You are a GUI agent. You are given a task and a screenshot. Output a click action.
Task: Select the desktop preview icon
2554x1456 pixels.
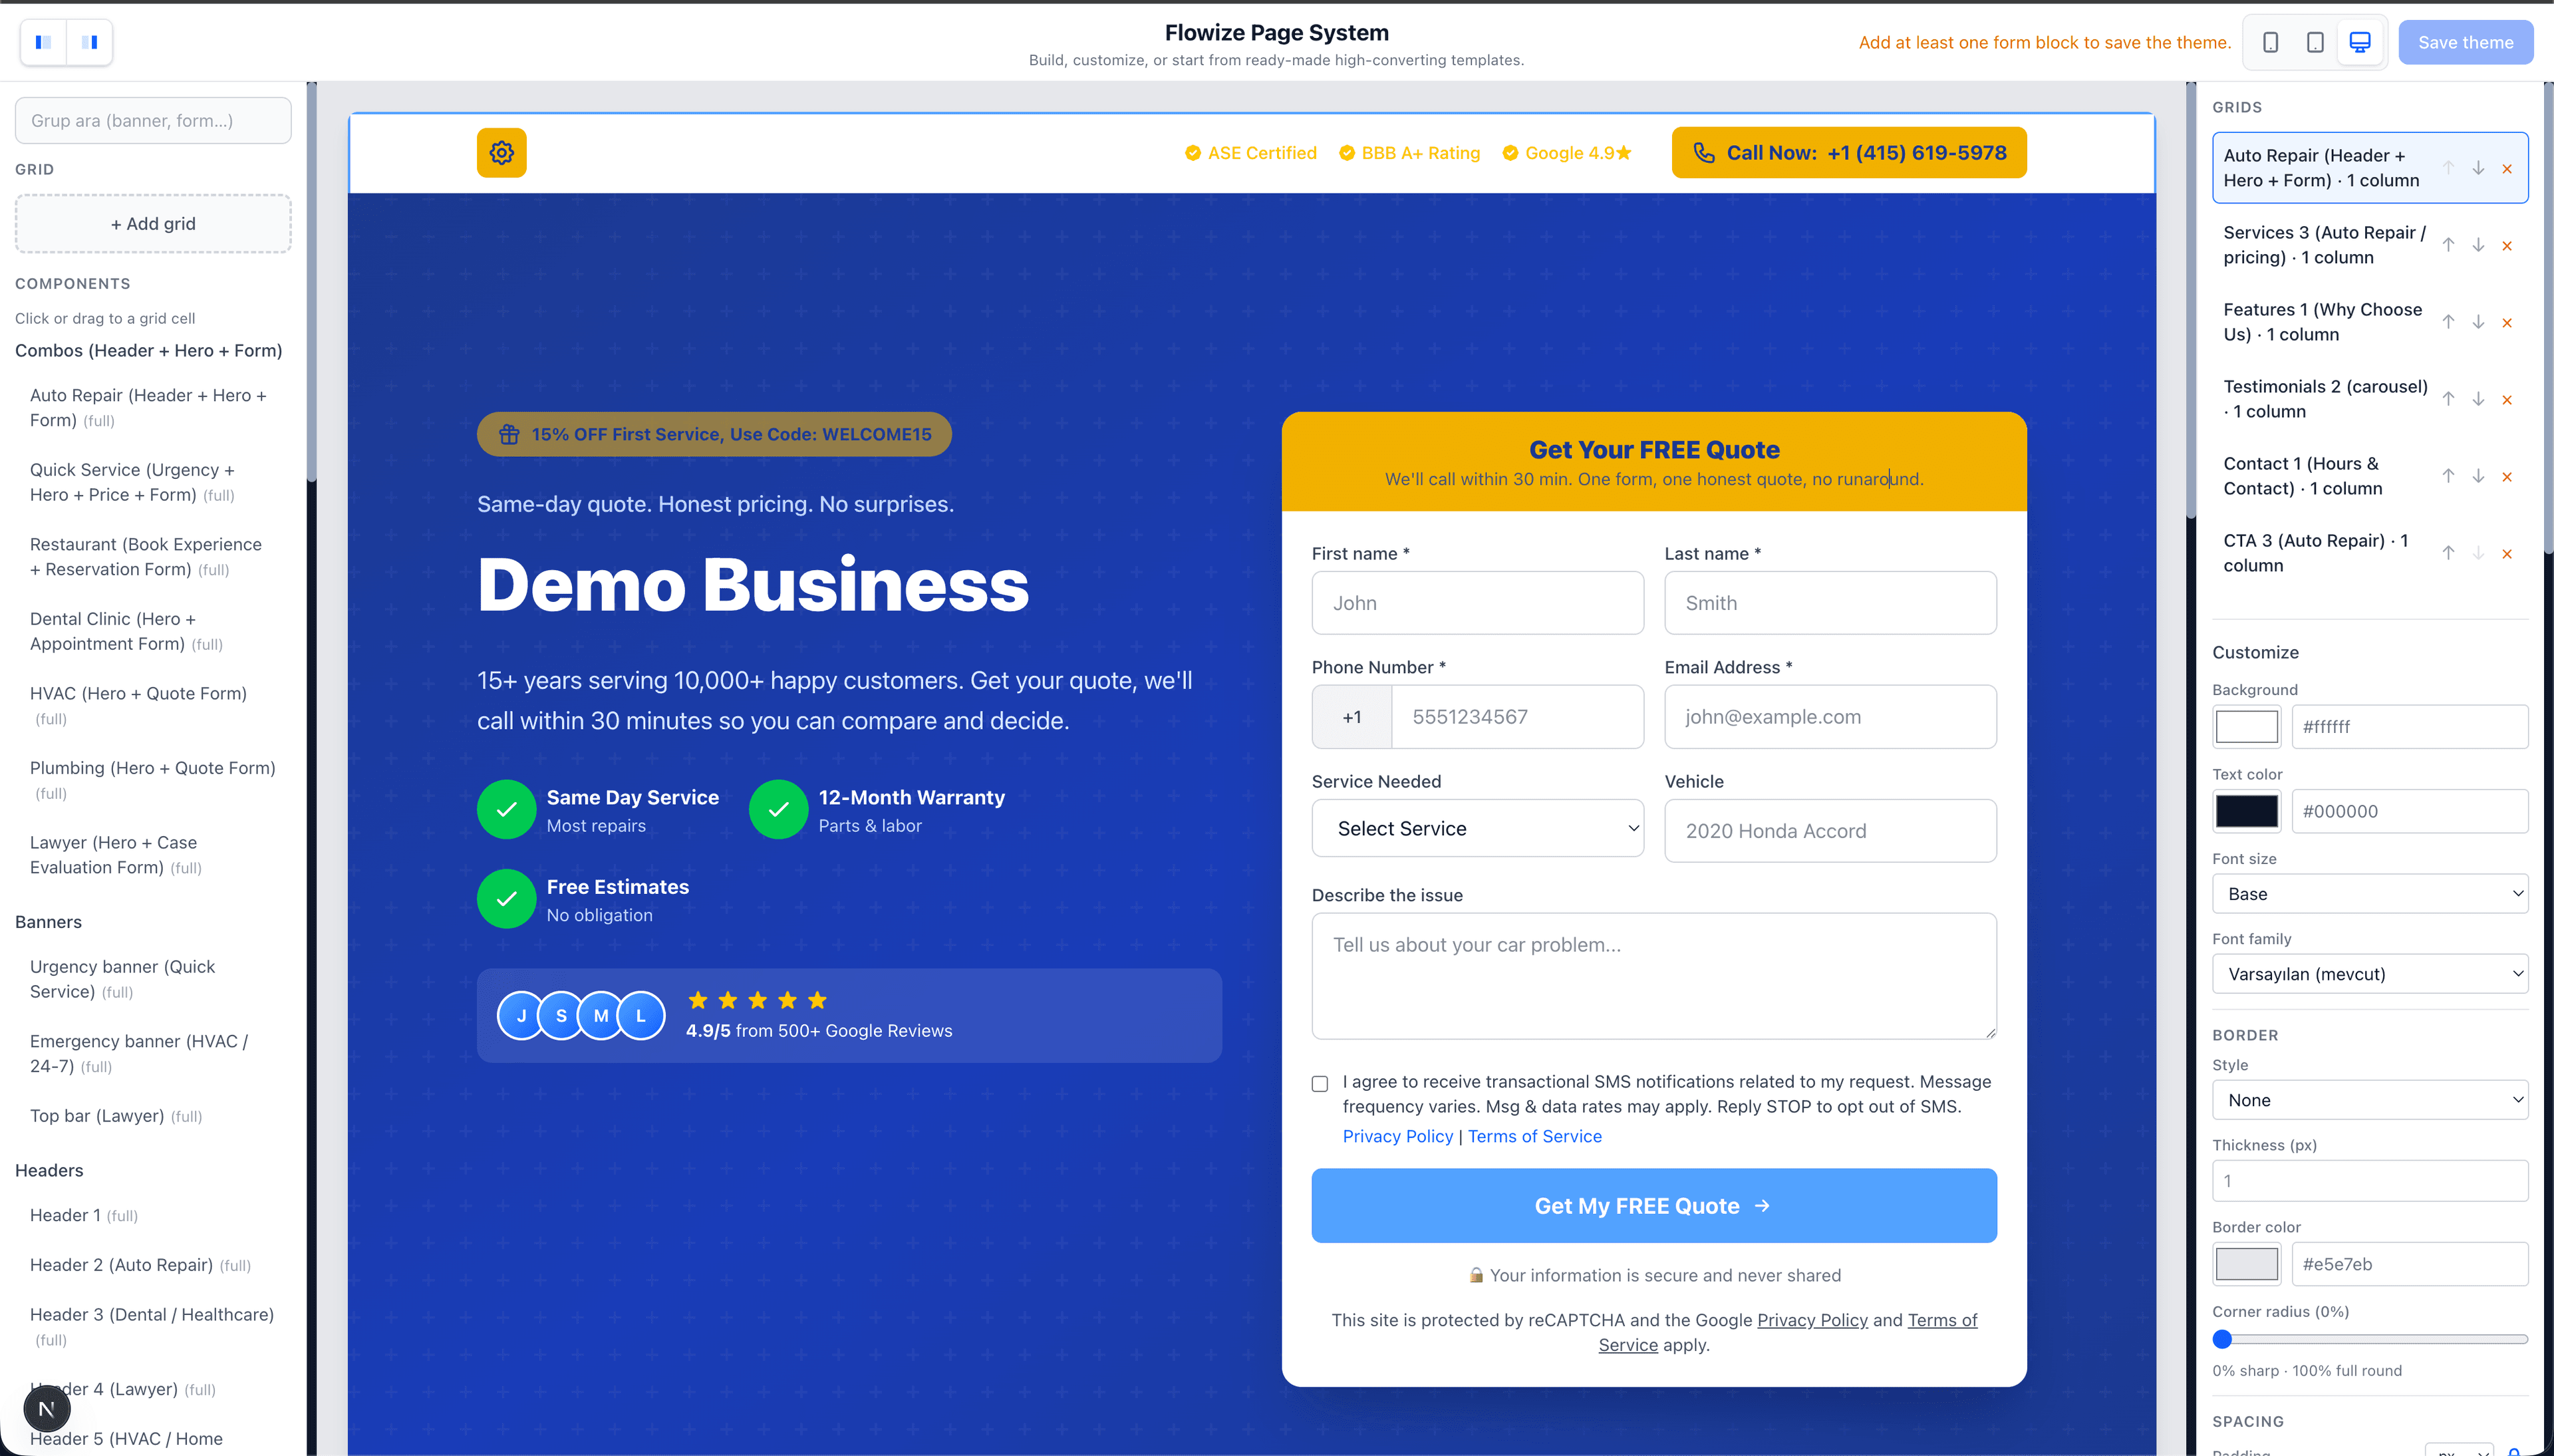[2360, 42]
